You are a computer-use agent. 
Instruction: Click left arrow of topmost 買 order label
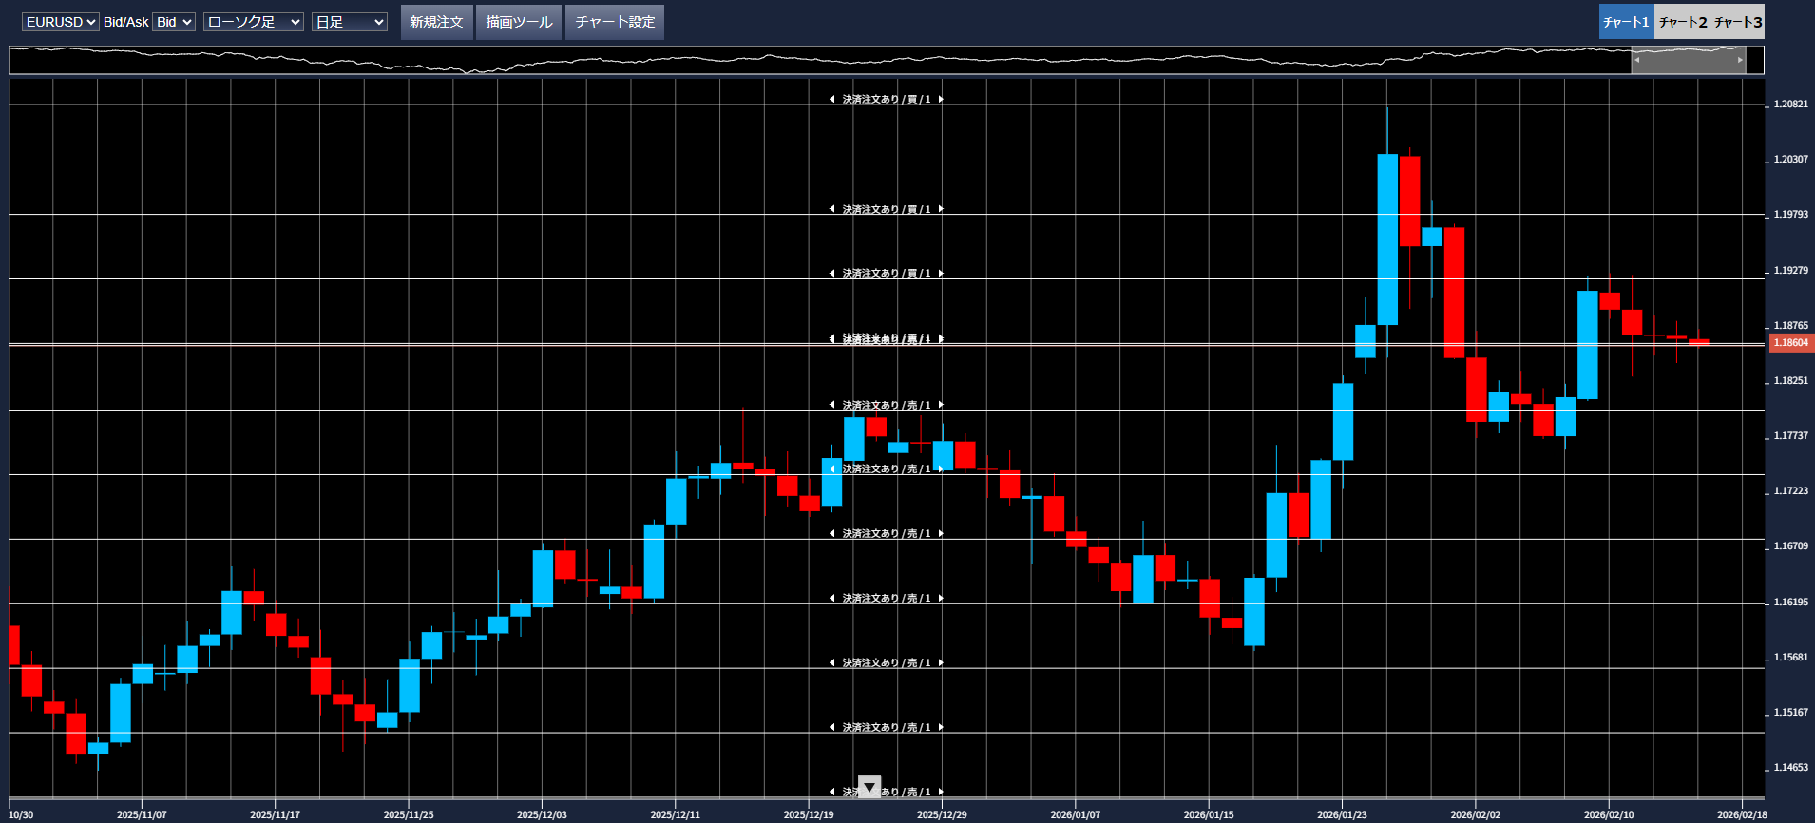[x=831, y=99]
